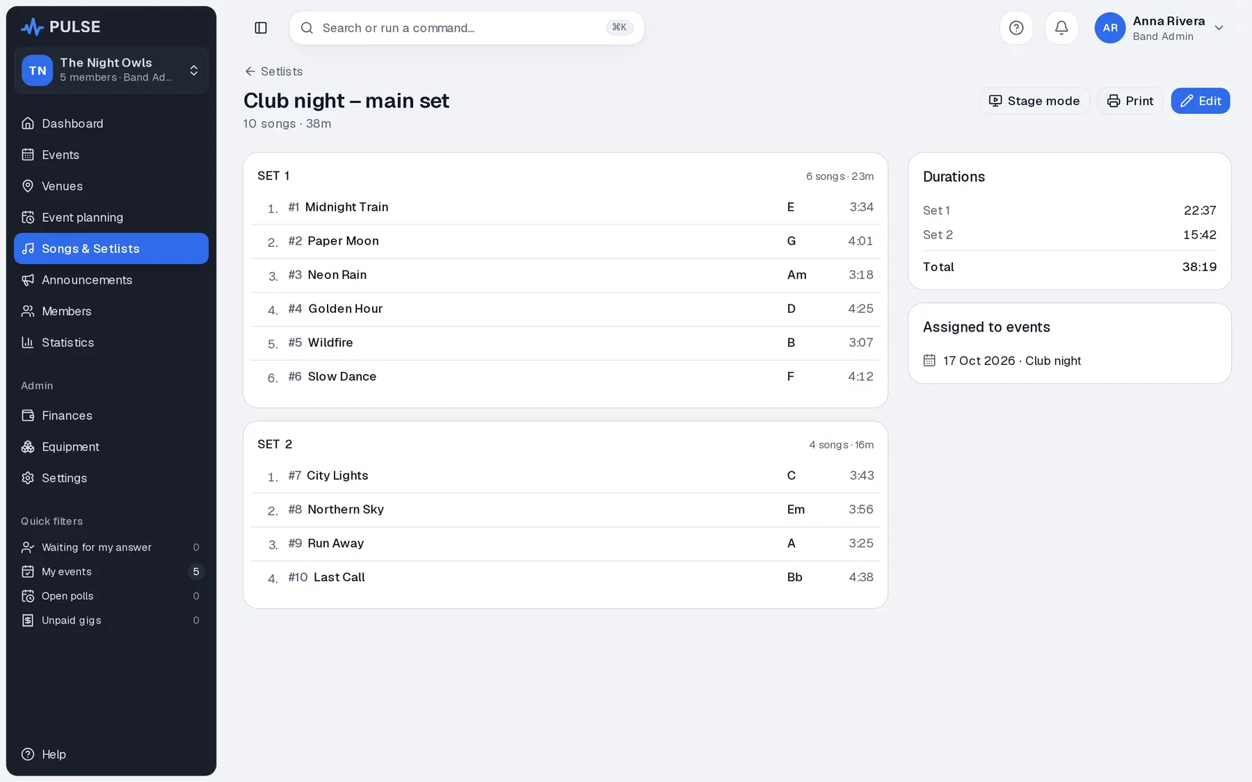The height and width of the screenshot is (782, 1252).
Task: Go to Announcements page
Action: pos(111,279)
